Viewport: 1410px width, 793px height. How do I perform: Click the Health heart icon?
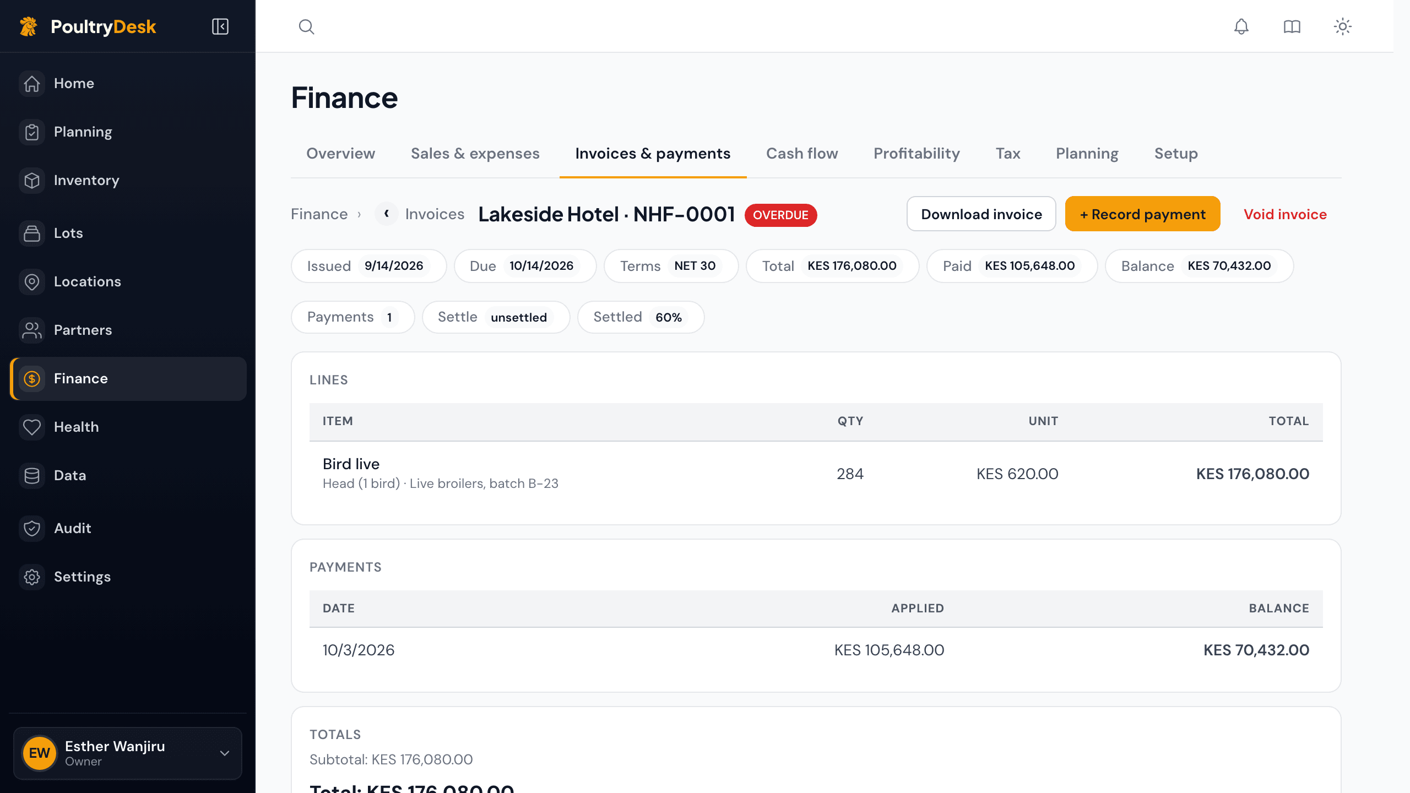[x=32, y=427]
